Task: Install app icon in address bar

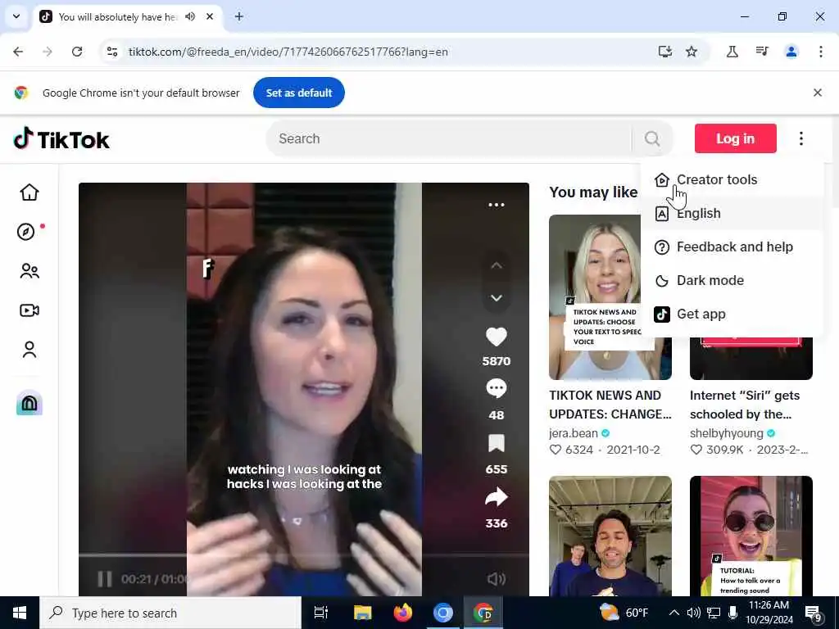Action: tap(664, 52)
